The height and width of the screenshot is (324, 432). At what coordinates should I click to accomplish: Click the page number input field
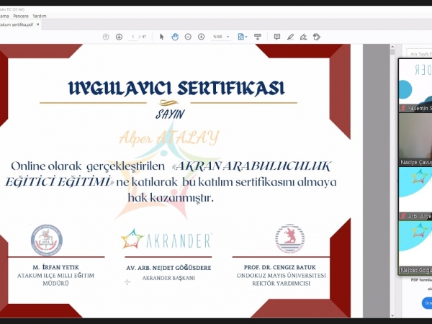pos(132,37)
